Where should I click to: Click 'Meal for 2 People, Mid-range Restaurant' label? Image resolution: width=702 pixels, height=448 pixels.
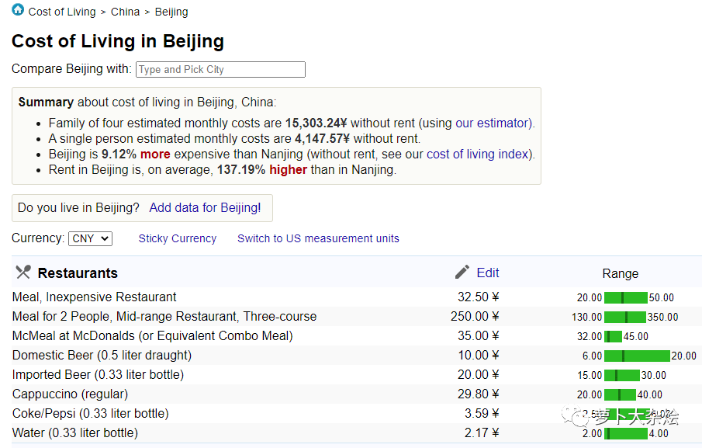coord(164,317)
